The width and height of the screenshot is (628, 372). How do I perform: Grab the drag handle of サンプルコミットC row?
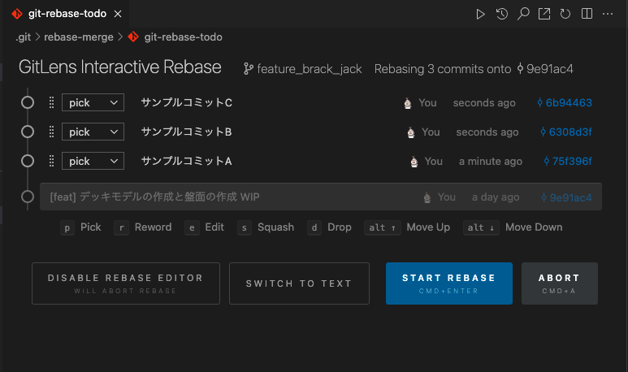coord(51,102)
